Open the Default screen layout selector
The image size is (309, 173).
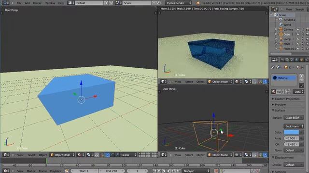(89, 3)
